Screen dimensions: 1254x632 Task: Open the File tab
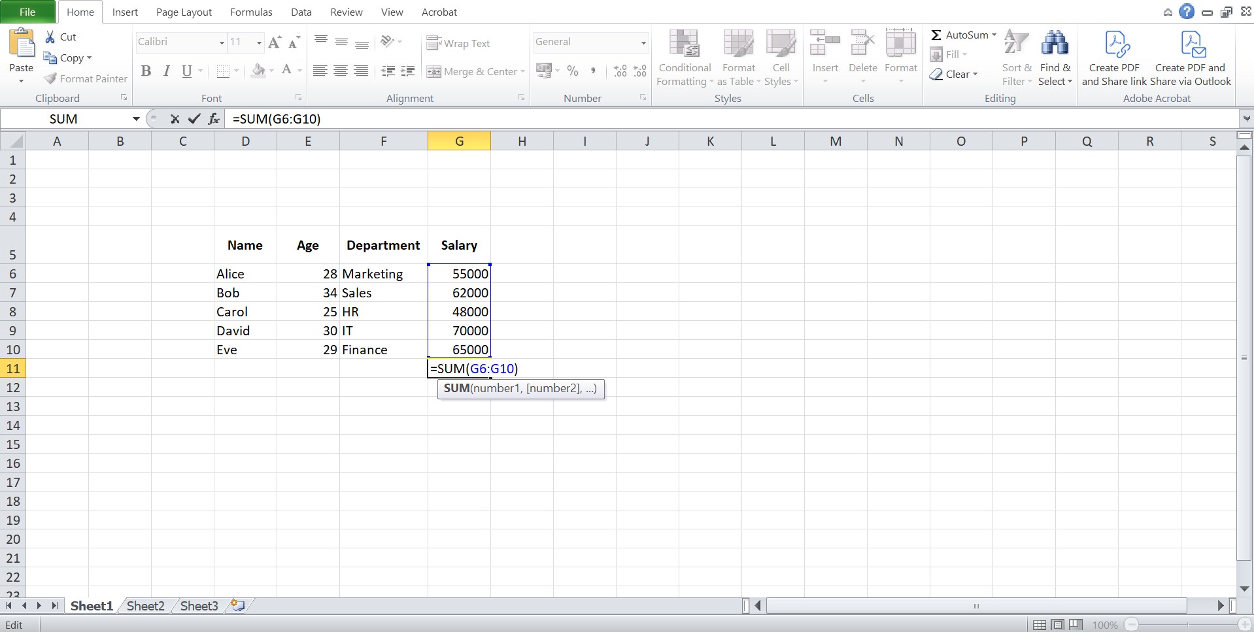pyautogui.click(x=27, y=12)
